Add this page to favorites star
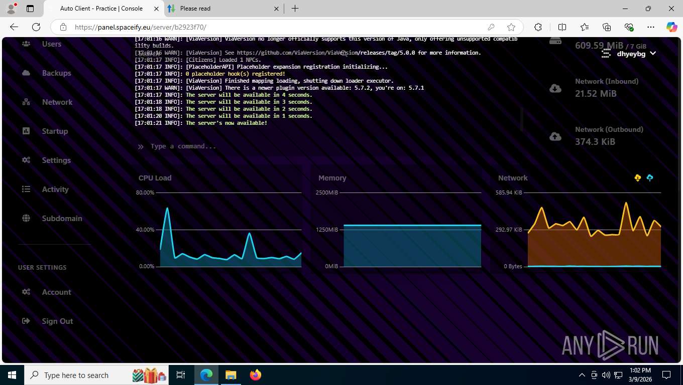The image size is (683, 385). 511,27
